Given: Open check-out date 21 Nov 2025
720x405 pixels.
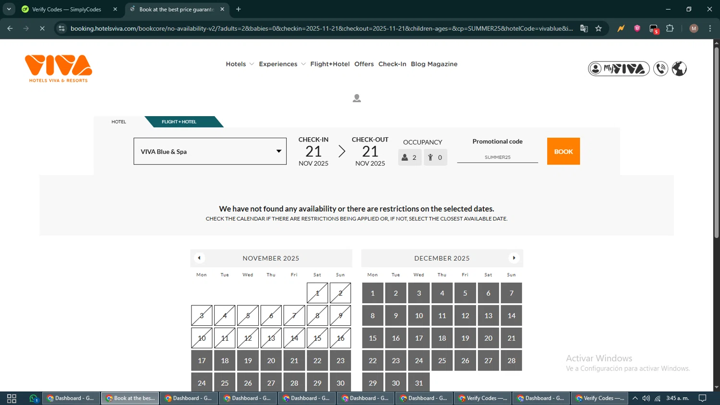Looking at the screenshot, I should pos(370,152).
